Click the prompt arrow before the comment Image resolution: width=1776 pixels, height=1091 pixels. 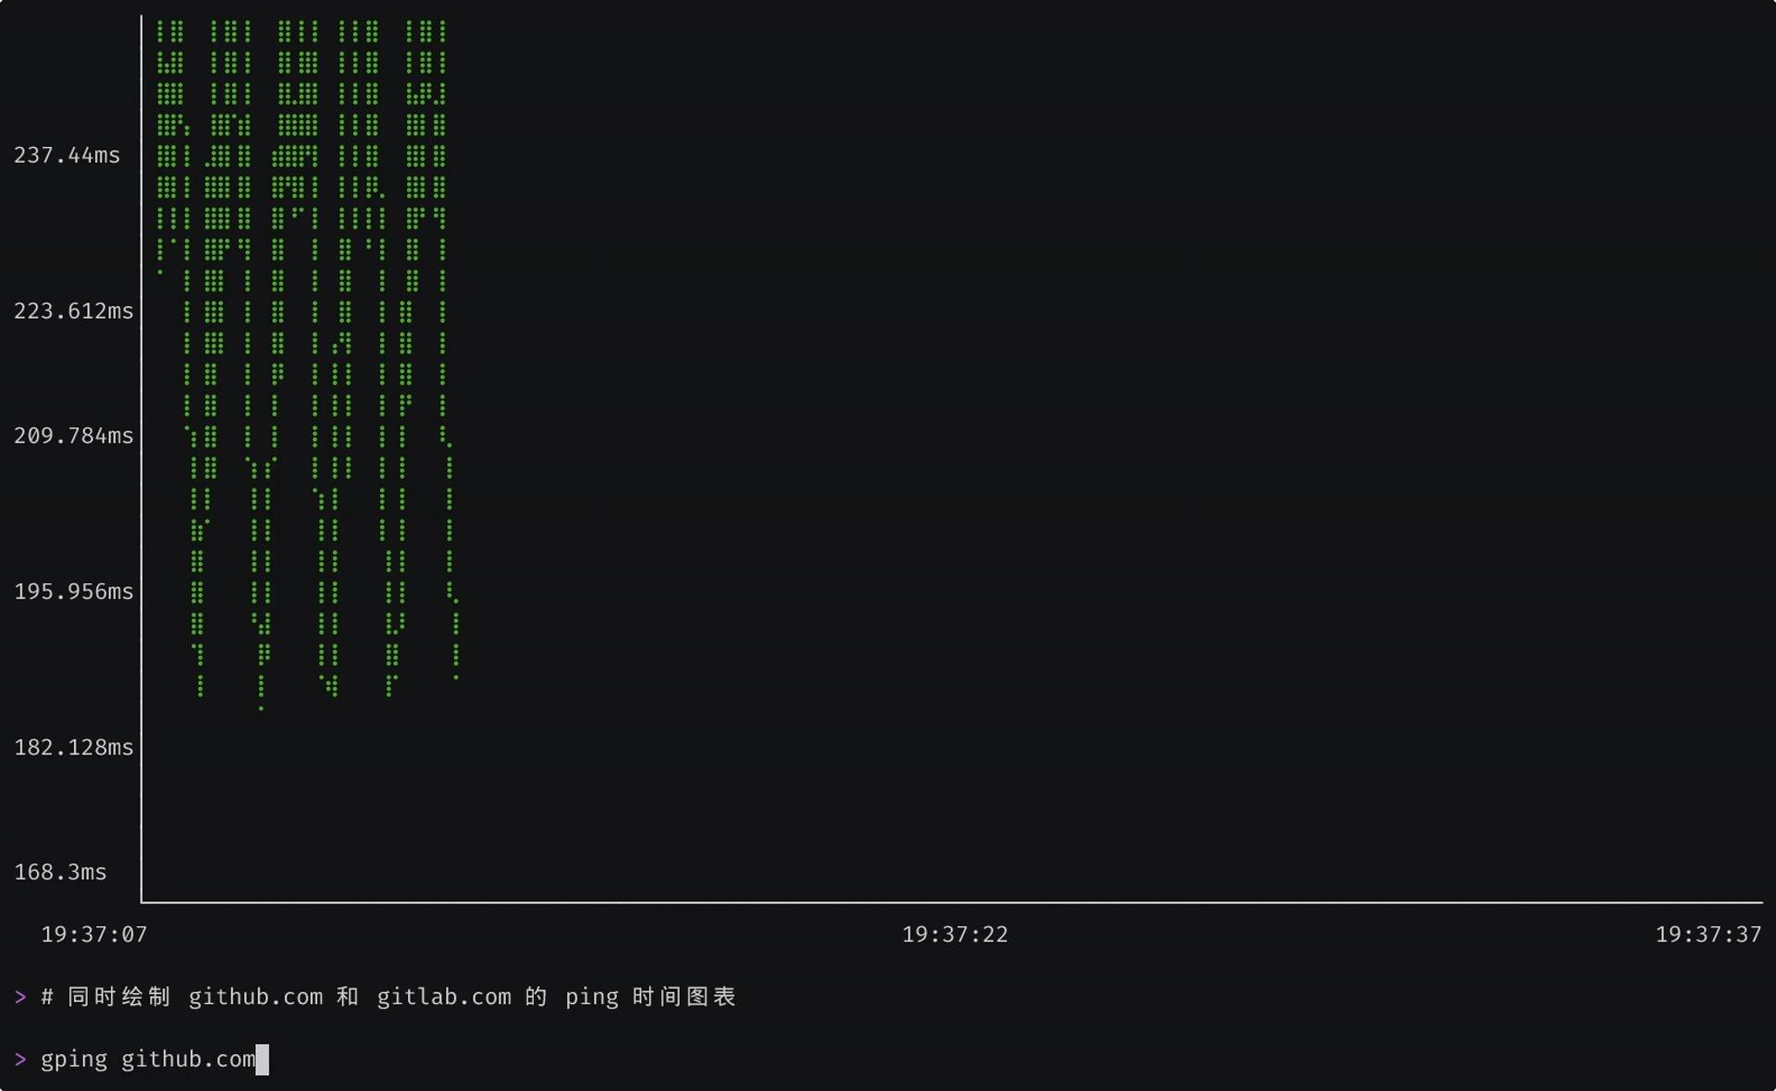[x=20, y=997]
